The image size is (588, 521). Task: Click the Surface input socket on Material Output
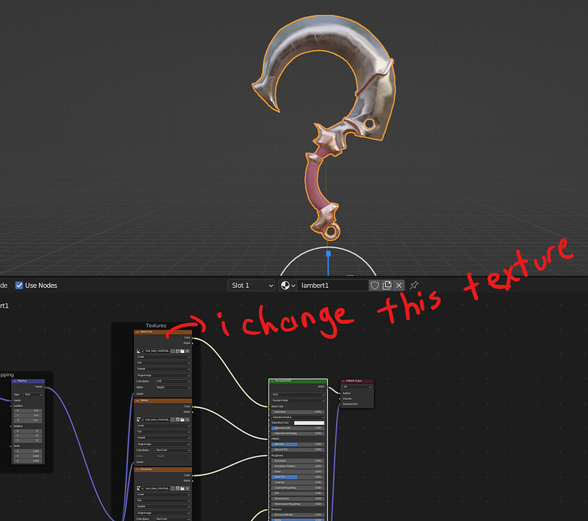point(340,393)
